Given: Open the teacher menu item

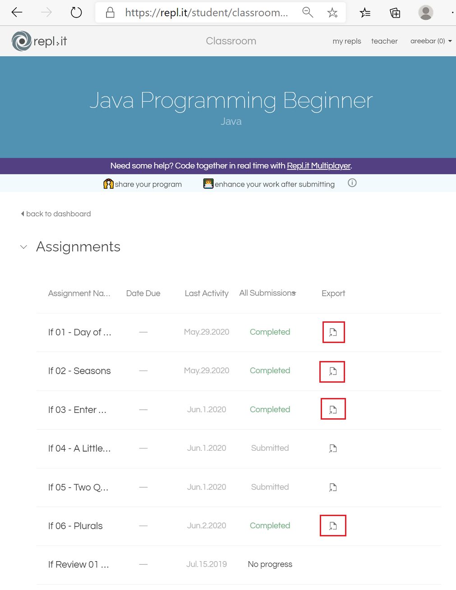Looking at the screenshot, I should (x=384, y=41).
